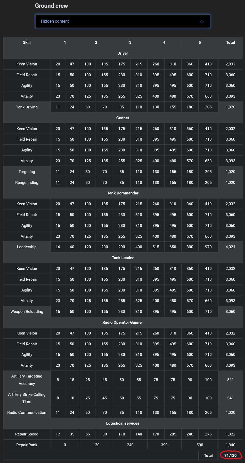245x463 pixels.
Task: Select the Artillery Targeting Accuracy label
Action: point(27,380)
